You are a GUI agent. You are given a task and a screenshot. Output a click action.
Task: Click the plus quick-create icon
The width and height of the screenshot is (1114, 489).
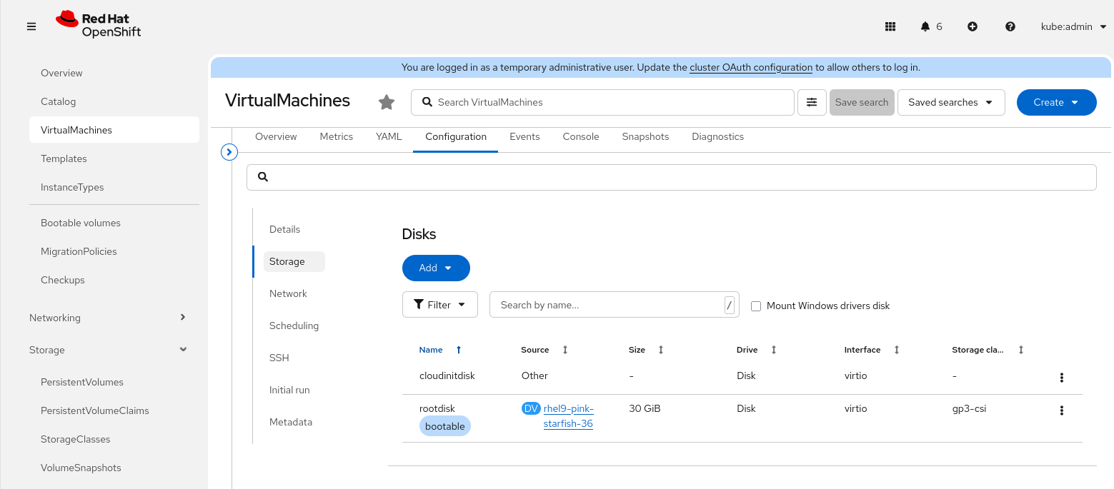tap(973, 26)
